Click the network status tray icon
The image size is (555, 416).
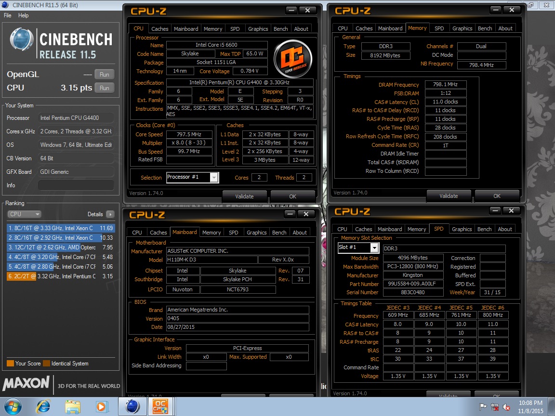point(494,407)
